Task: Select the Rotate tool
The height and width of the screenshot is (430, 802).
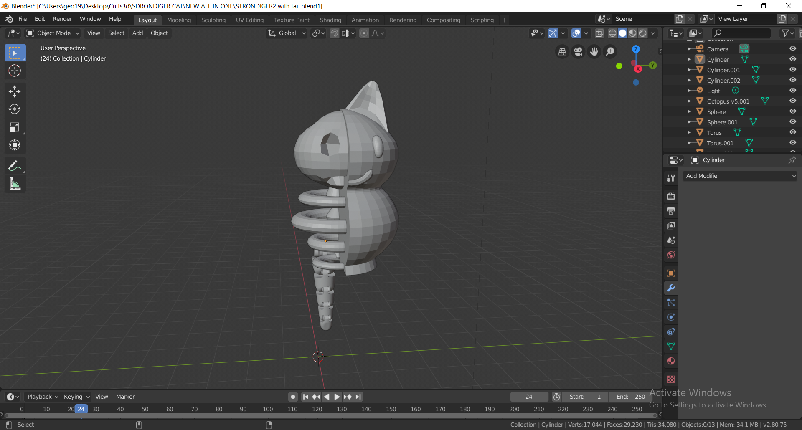Action: [15, 109]
